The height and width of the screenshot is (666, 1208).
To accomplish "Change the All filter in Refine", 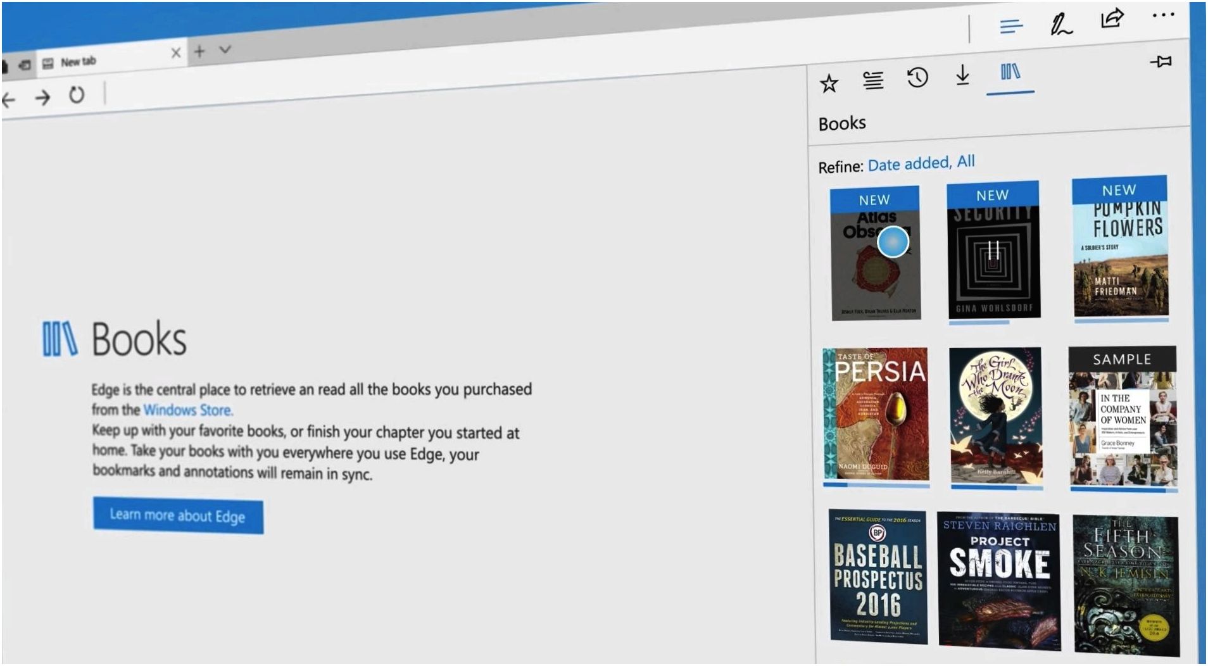I will 966,161.
